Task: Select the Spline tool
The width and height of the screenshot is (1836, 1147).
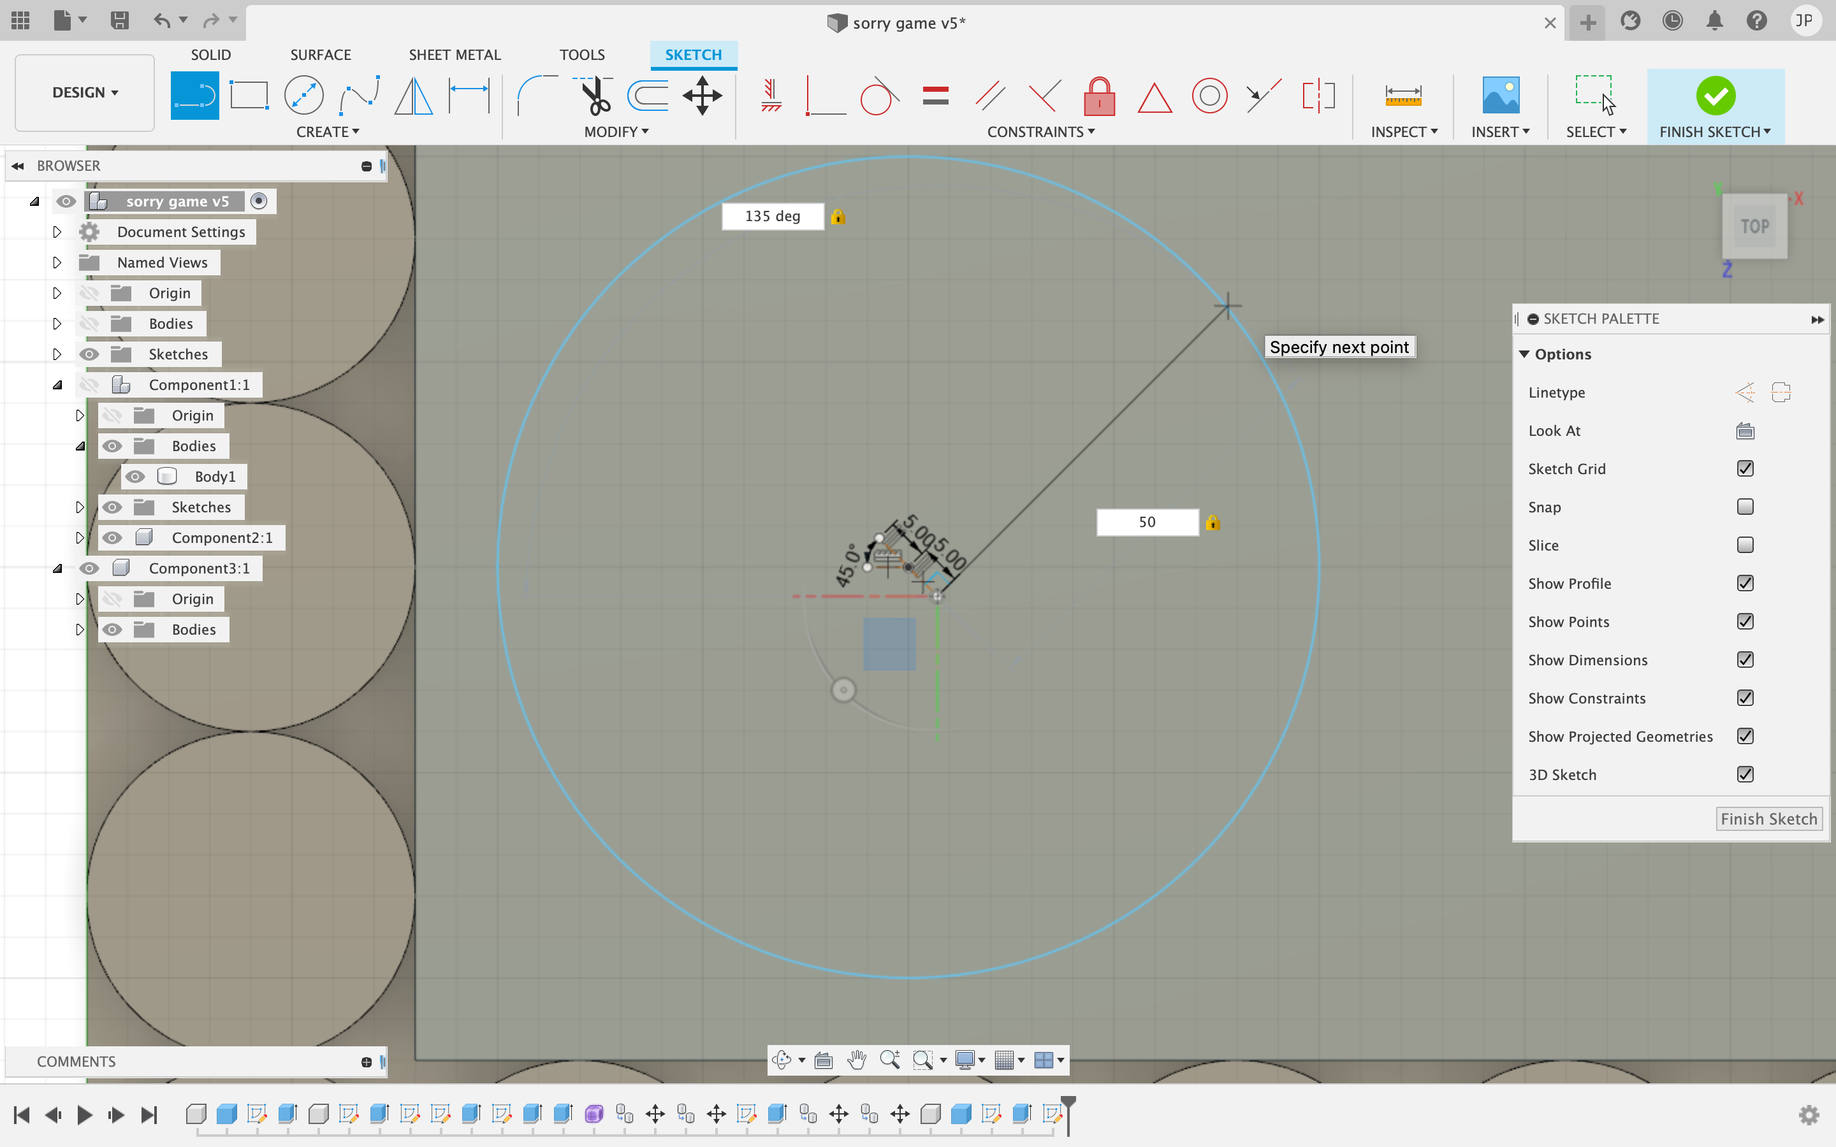Action: tap(359, 96)
